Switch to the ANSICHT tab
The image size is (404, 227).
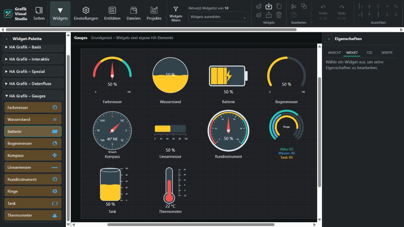[x=334, y=53]
